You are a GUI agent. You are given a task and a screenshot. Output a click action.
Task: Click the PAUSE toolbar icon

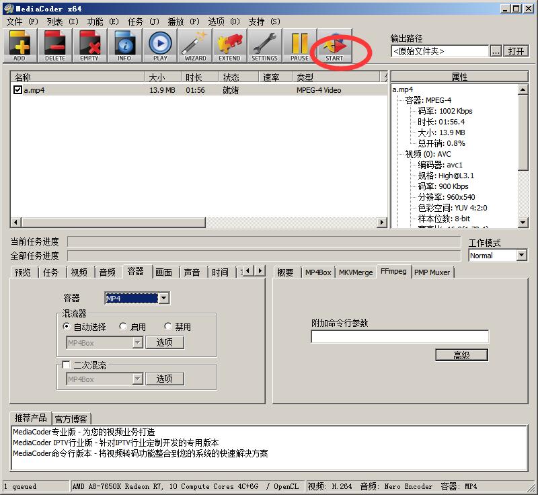(300, 46)
